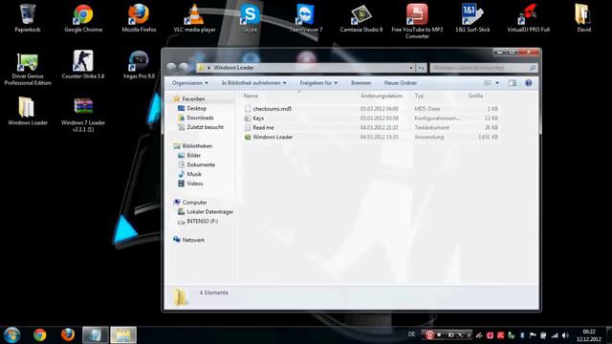Open Lokaler Datenträger drive

coord(209,212)
